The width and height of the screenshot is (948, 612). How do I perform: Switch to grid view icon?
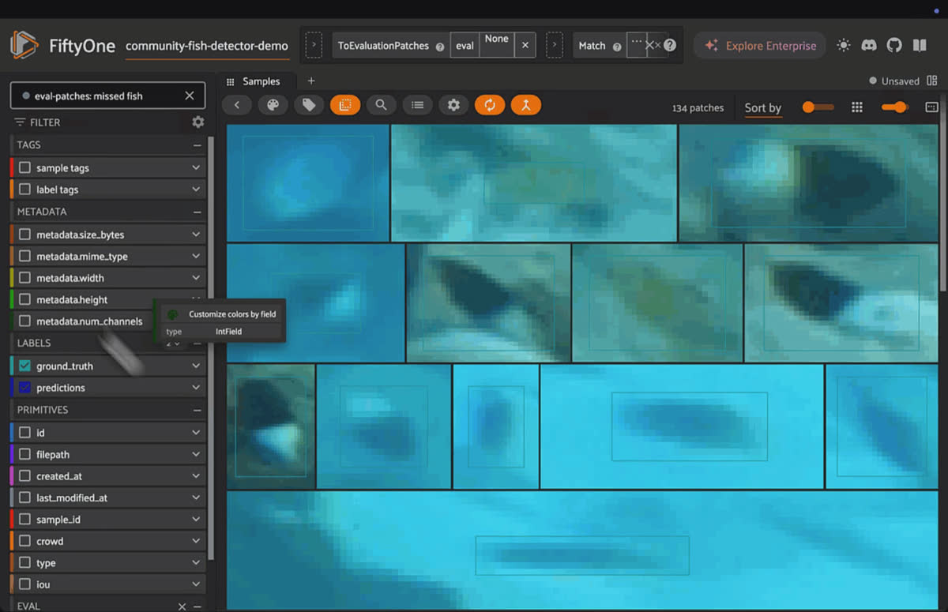857,107
